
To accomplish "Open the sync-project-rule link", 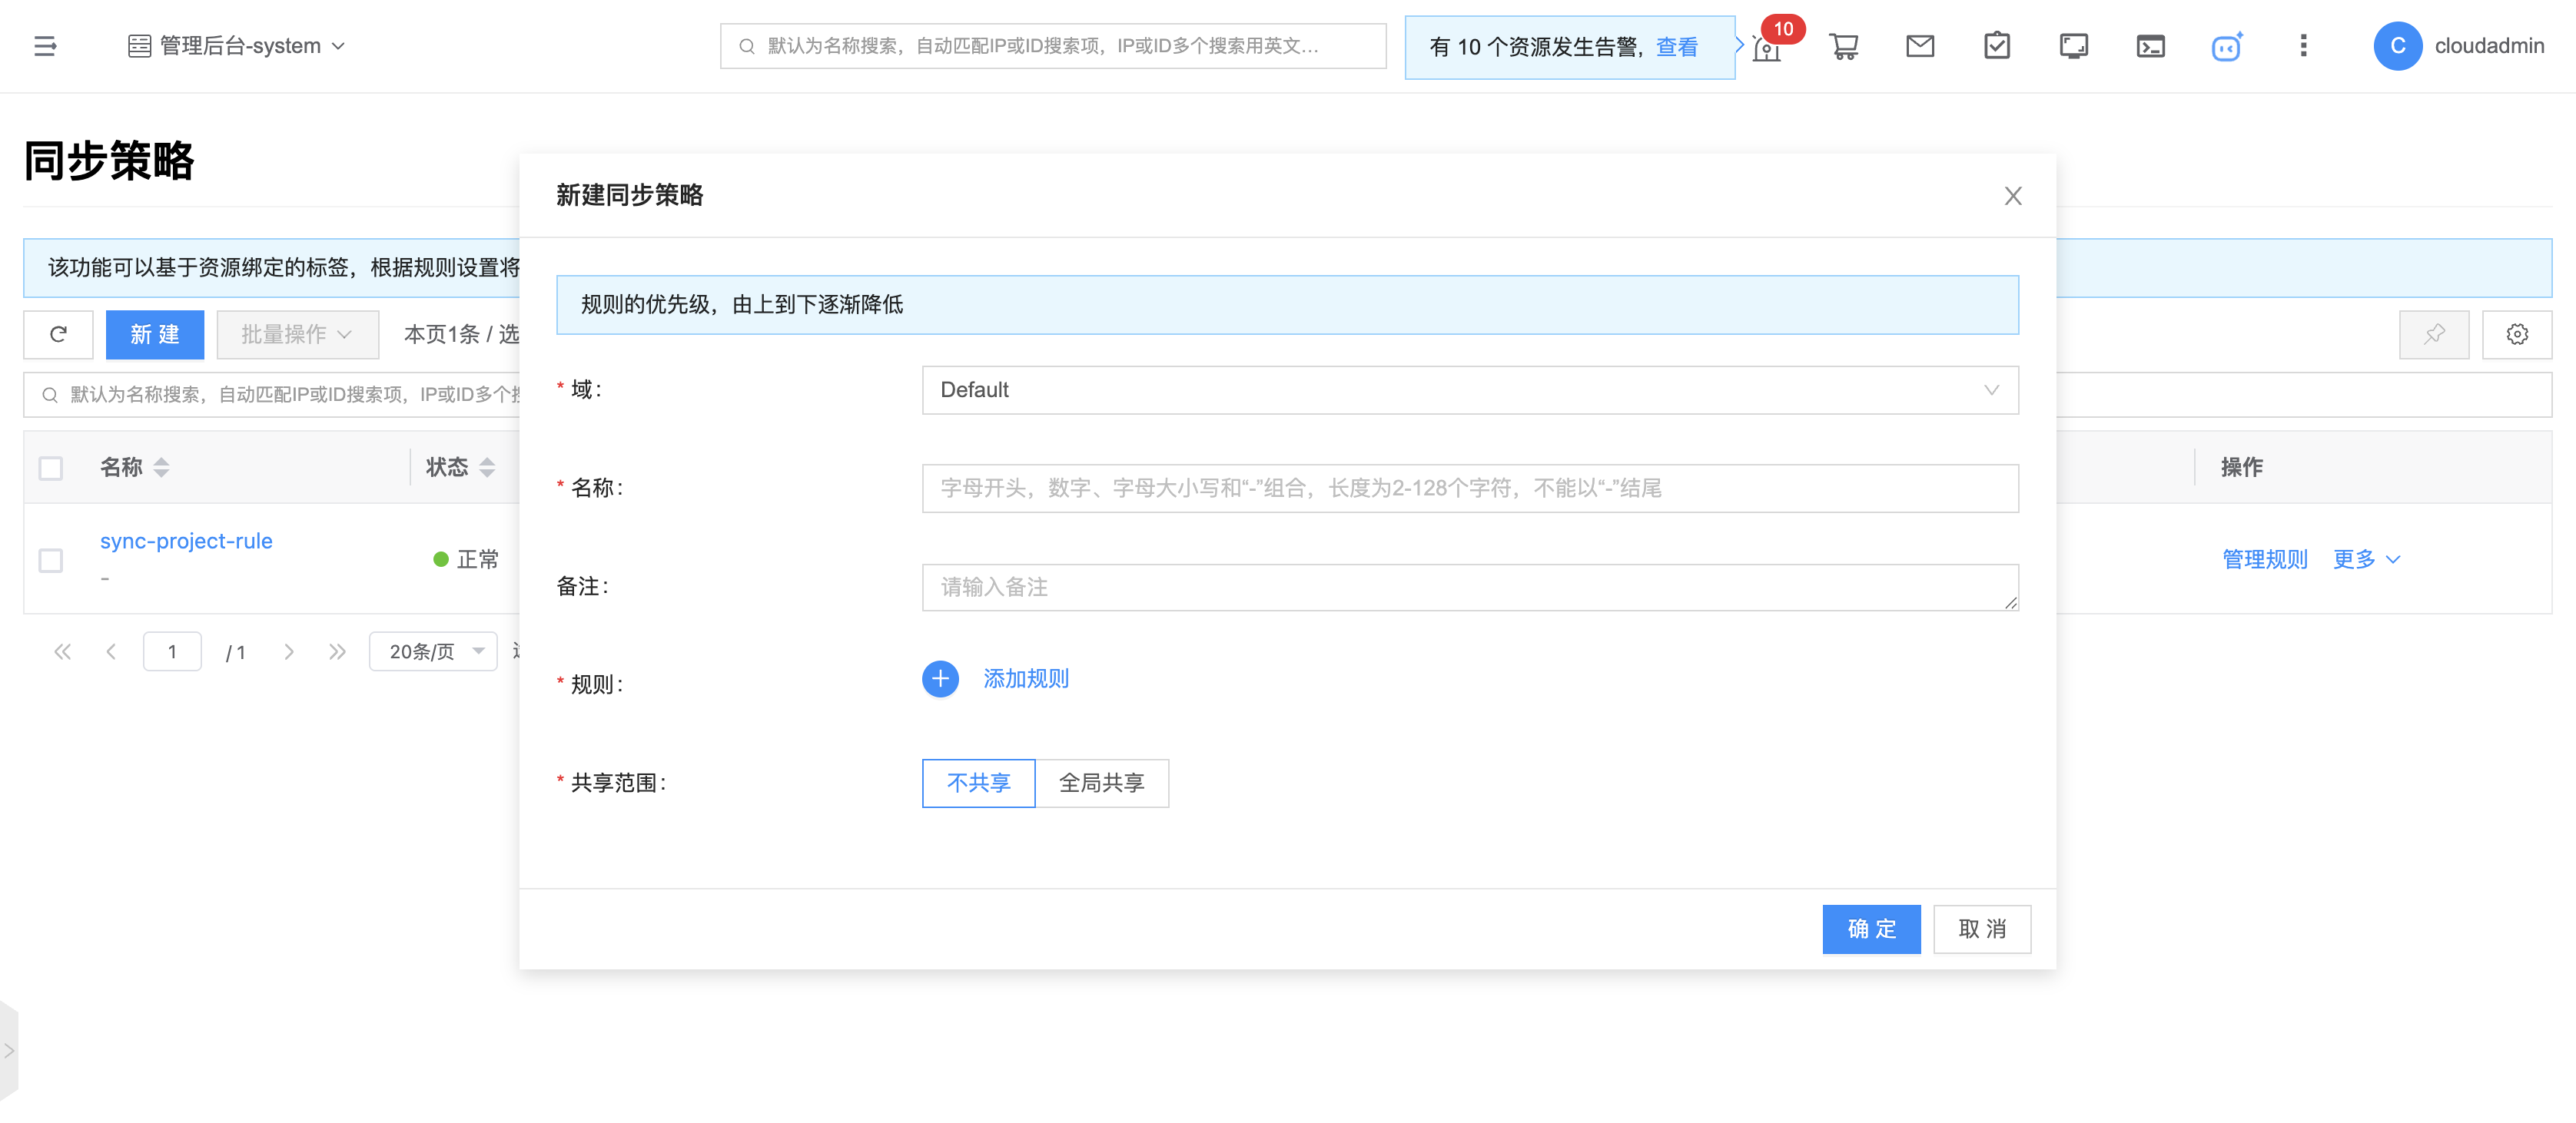I will pyautogui.click(x=186, y=541).
